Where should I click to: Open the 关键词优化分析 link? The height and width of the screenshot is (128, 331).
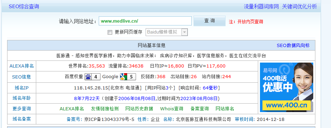point(299,6)
